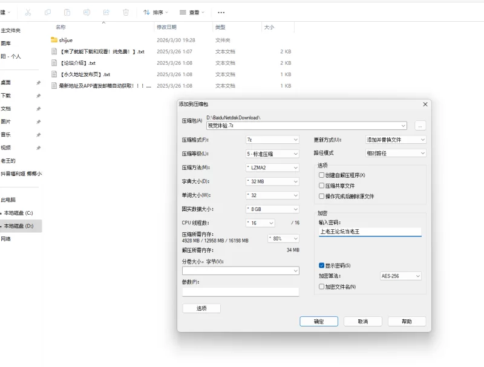Select 本地磁盘 (C:) in the sidebar

coord(18,213)
